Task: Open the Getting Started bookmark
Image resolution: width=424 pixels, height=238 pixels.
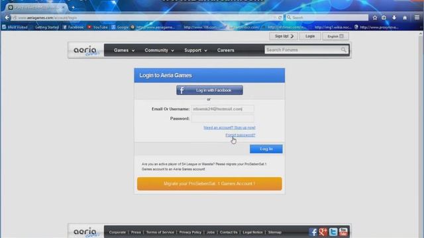Action: (46, 27)
